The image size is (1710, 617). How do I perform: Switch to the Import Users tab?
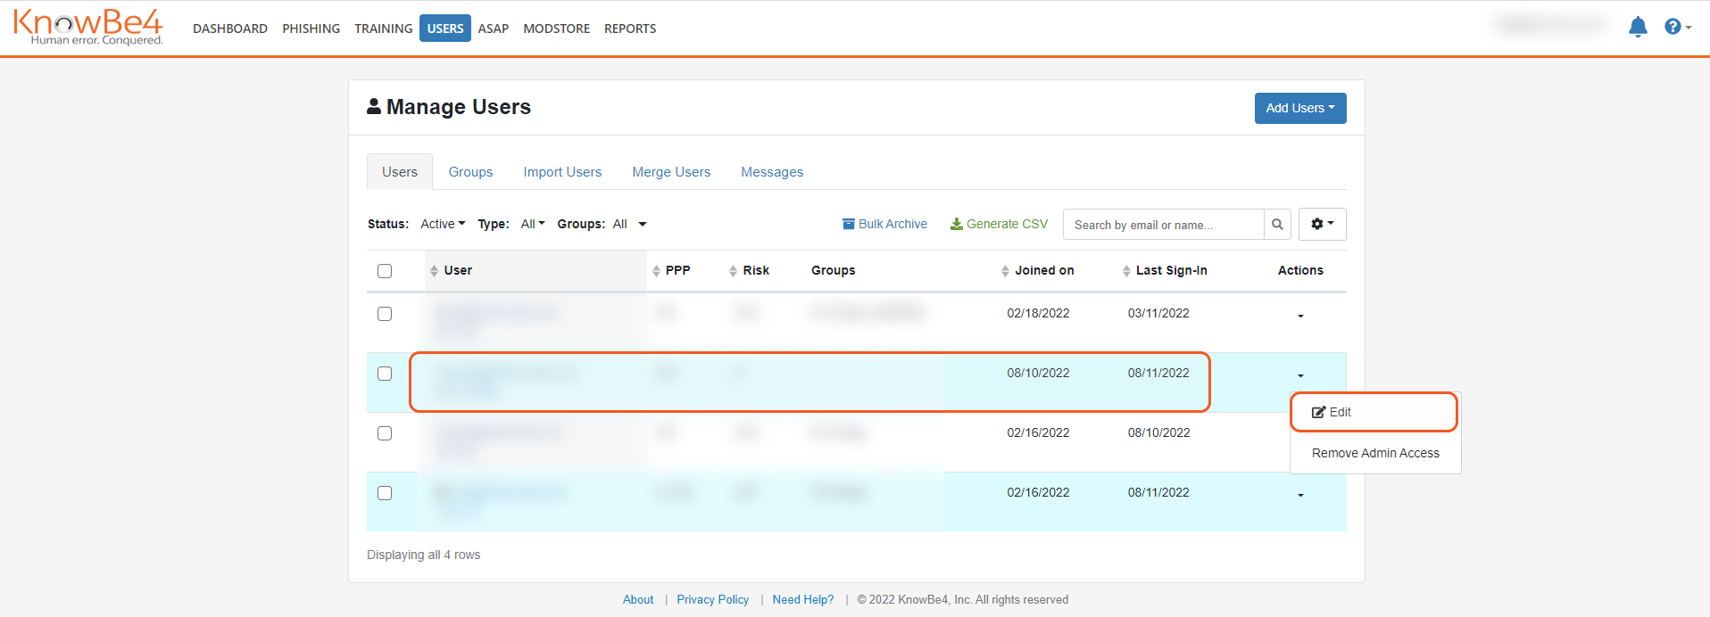click(562, 172)
